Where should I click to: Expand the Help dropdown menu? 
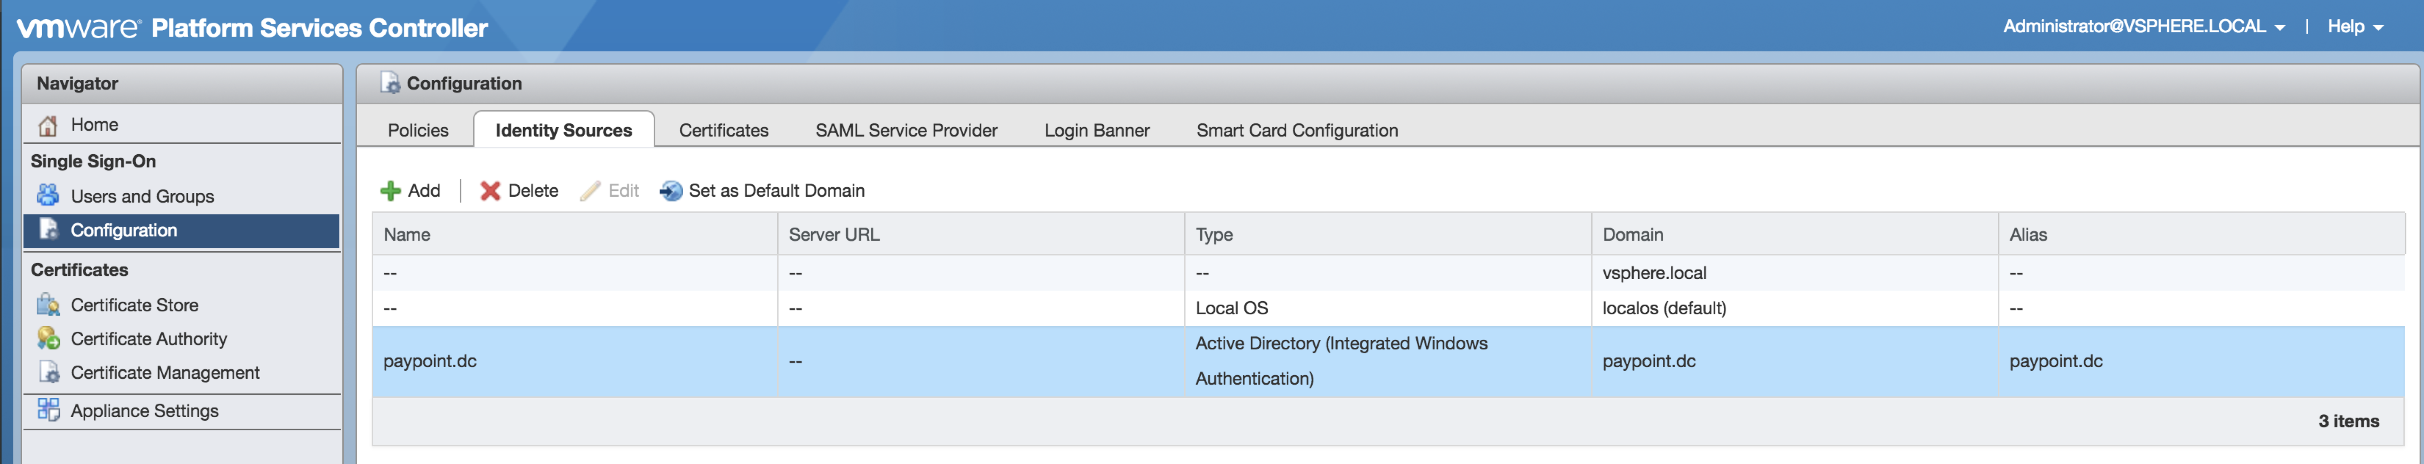click(2355, 26)
